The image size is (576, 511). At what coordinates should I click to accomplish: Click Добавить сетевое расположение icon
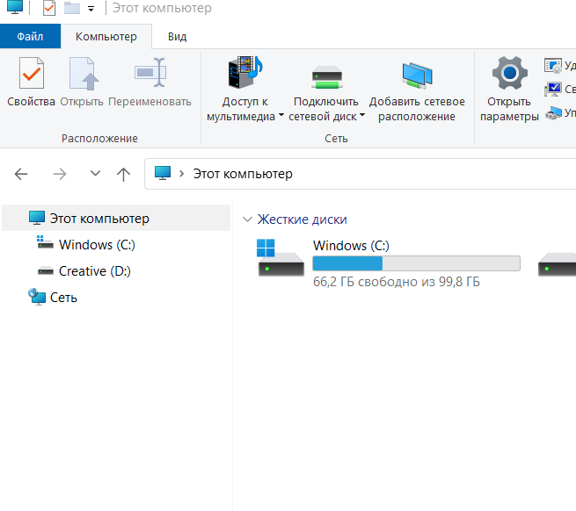pos(417,76)
